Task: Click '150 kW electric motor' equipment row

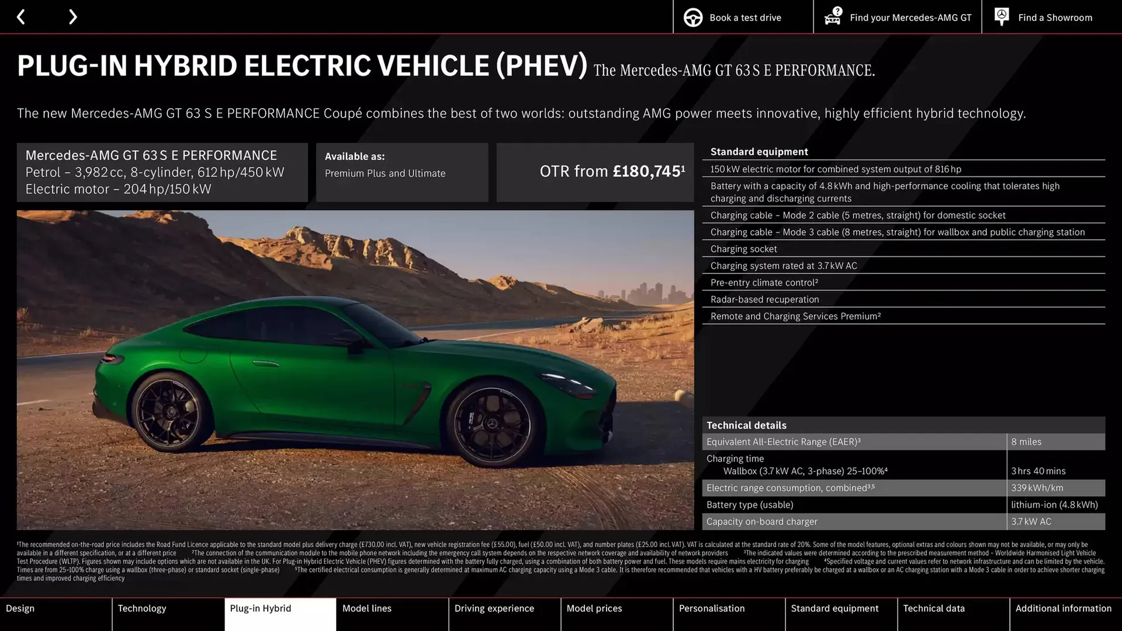Action: [x=903, y=169]
